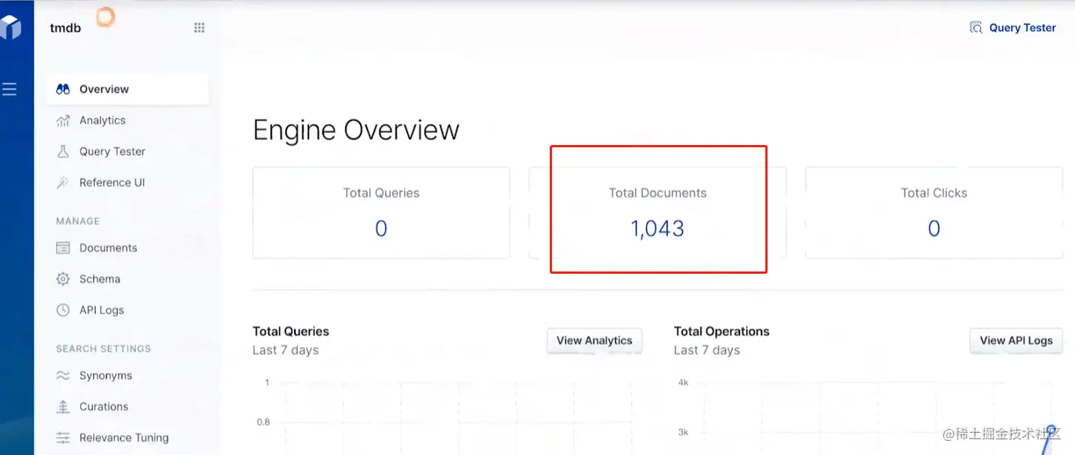Click the Total Documents value 1,043

(658, 229)
